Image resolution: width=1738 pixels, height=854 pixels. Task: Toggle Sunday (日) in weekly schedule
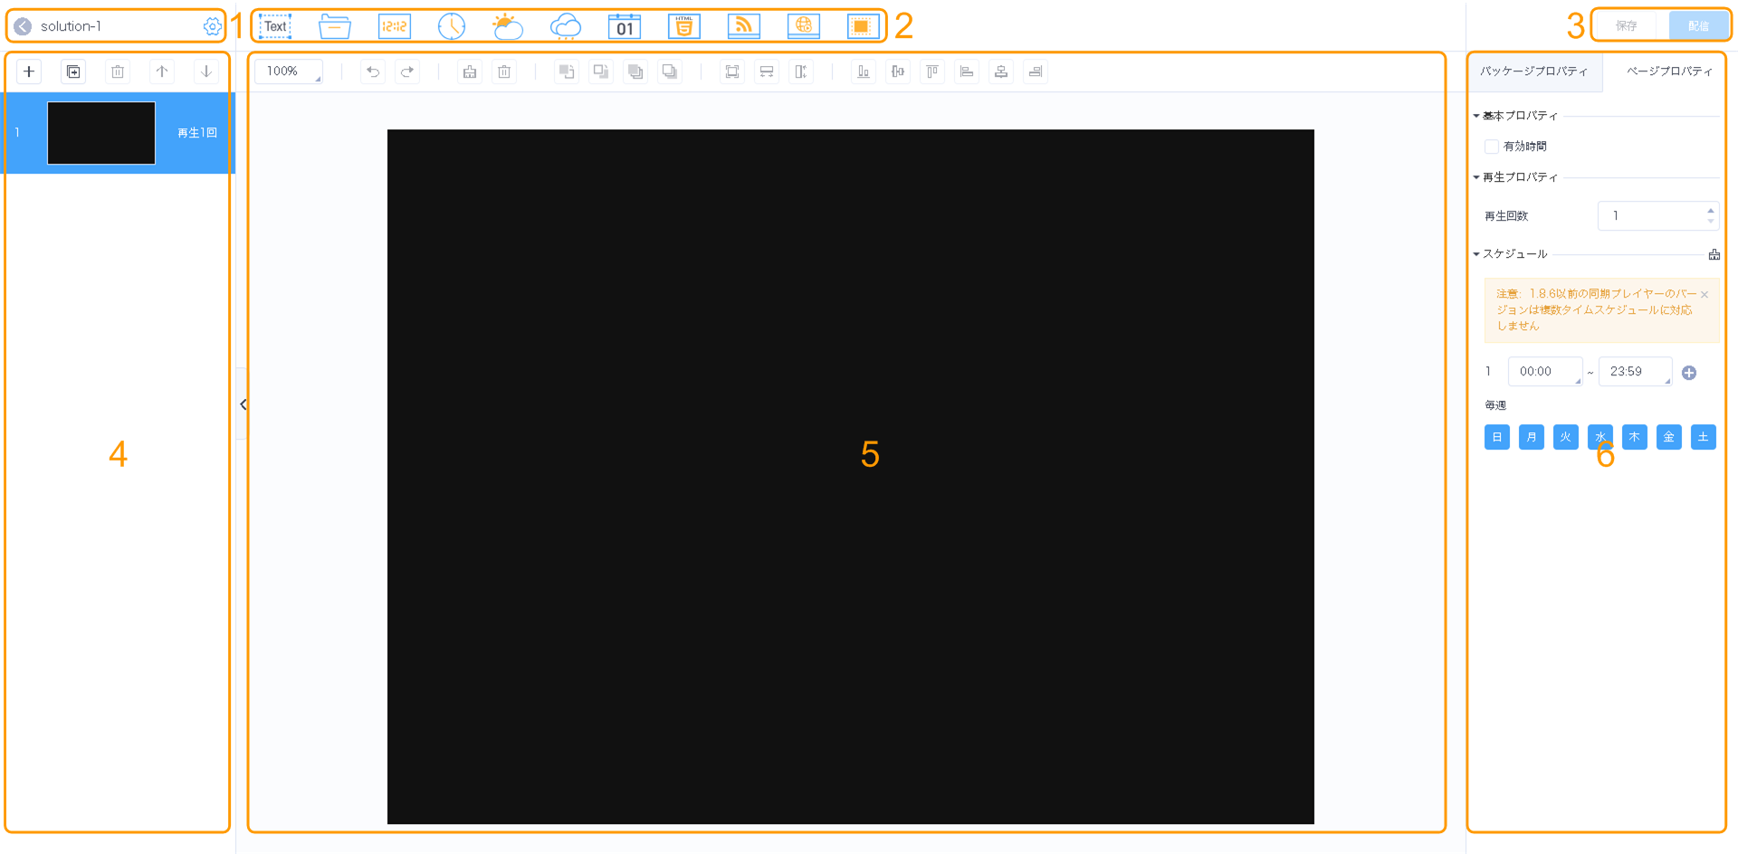tap(1497, 438)
